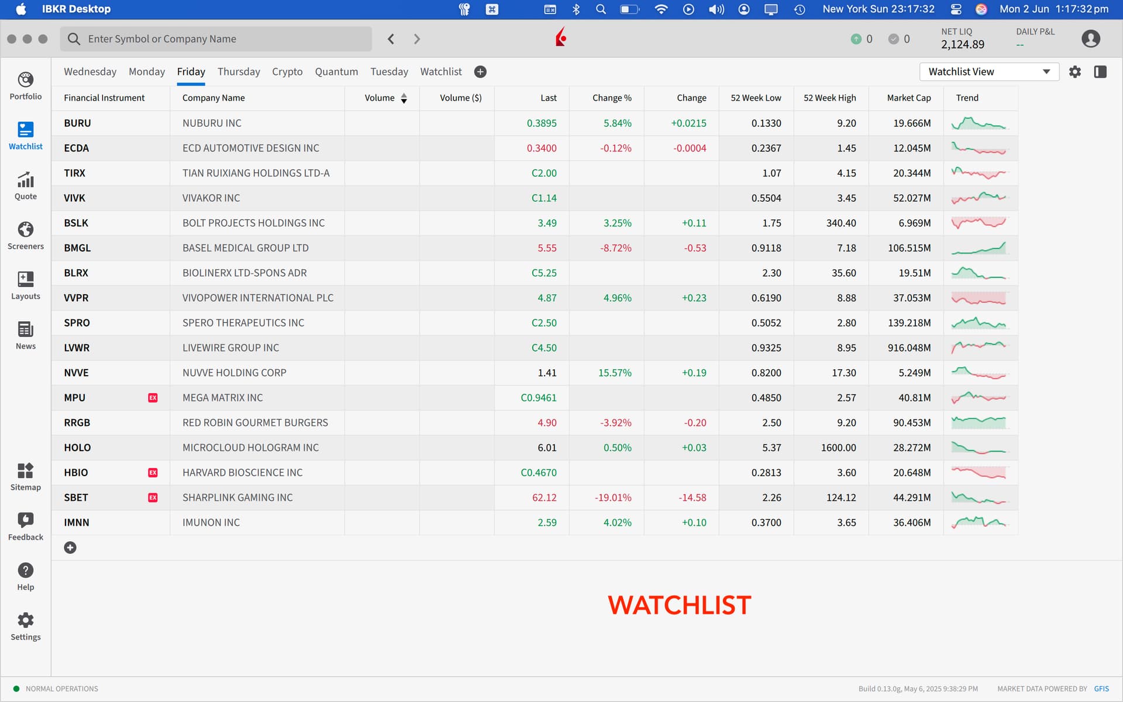
Task: Click the green filled orders indicator
Action: (x=856, y=39)
